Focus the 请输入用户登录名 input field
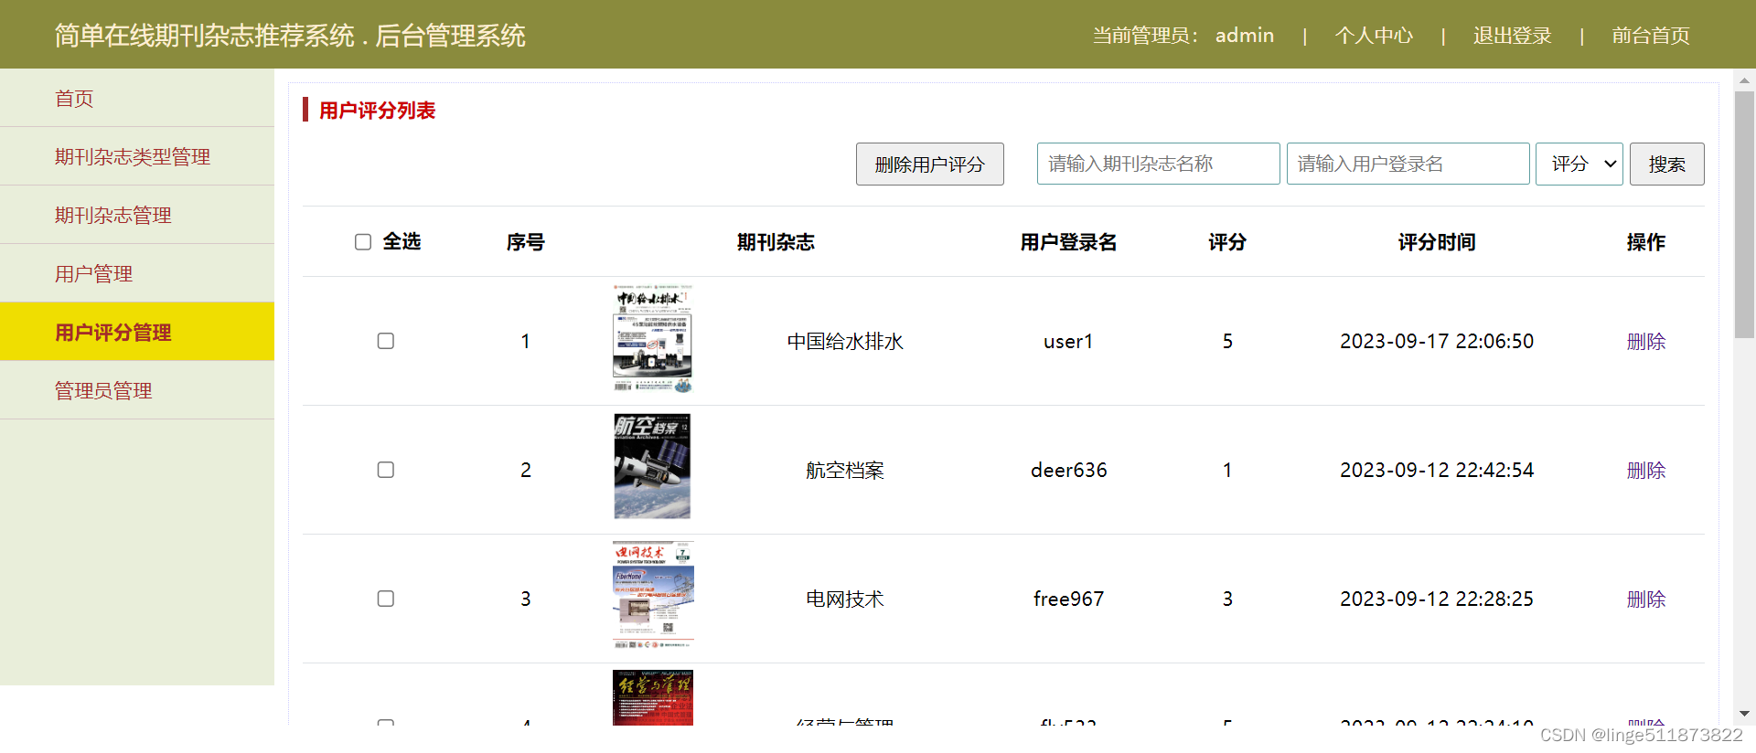Screen dimensions: 1756x753 [x=1408, y=164]
